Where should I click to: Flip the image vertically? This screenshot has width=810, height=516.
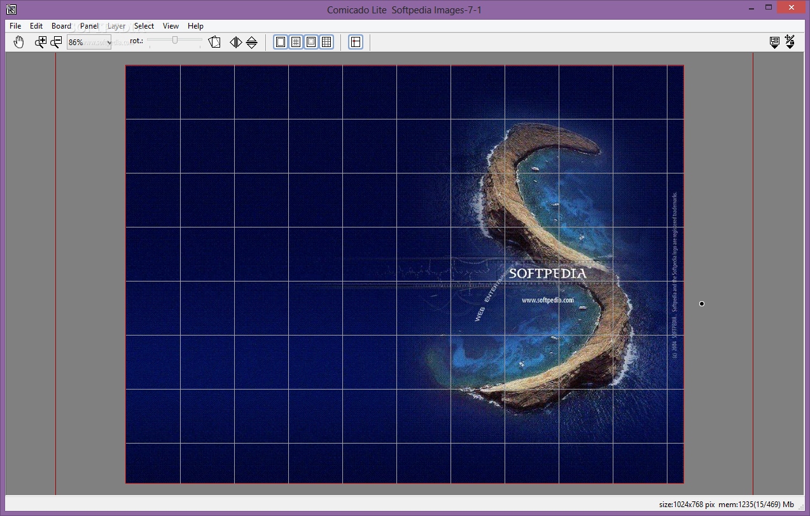pos(251,43)
